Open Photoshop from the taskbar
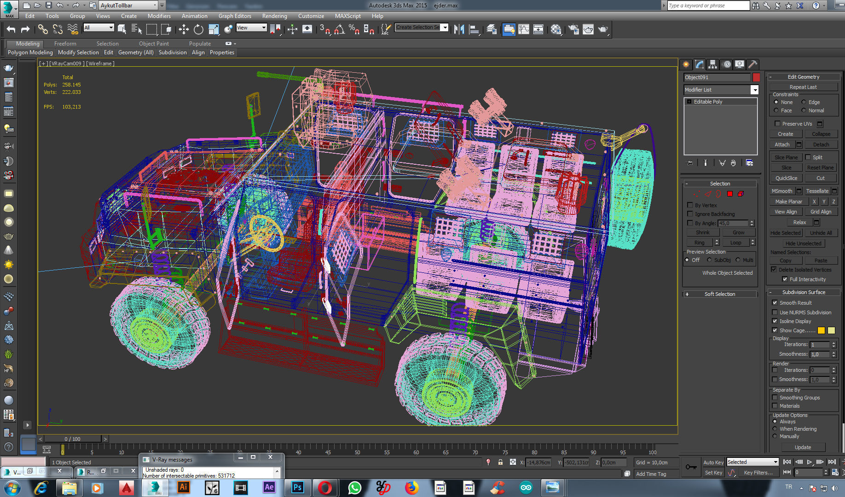The image size is (845, 497). (297, 487)
